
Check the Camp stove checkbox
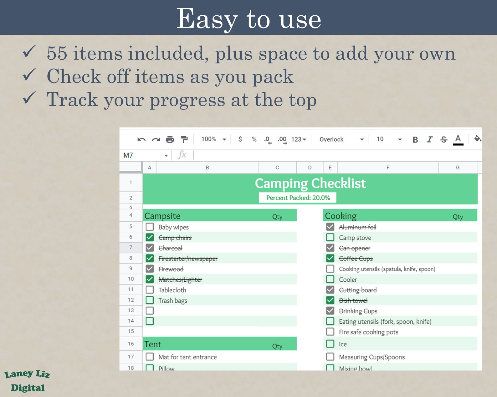(330, 237)
